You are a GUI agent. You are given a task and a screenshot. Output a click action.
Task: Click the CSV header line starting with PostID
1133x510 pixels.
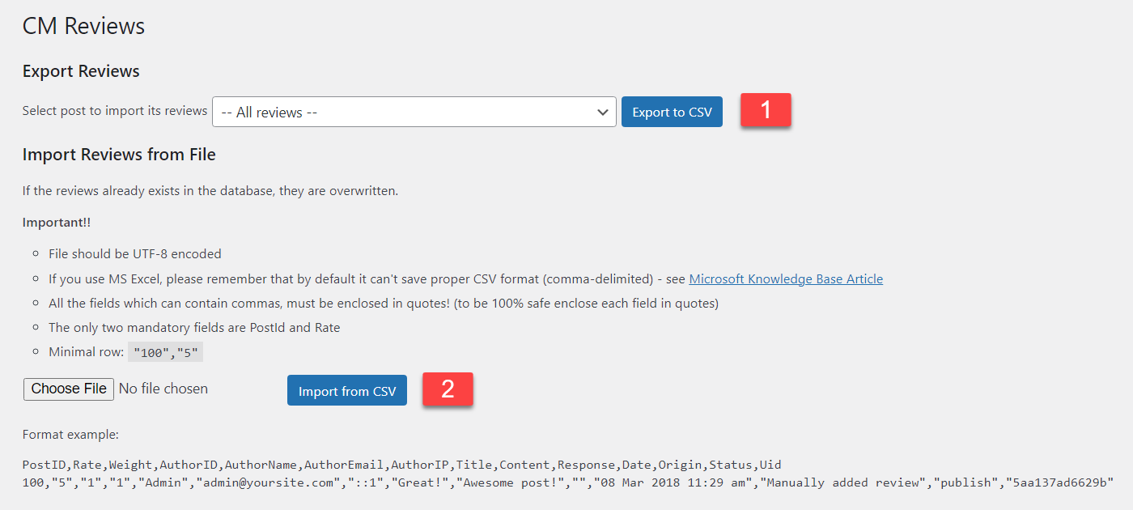click(402, 465)
